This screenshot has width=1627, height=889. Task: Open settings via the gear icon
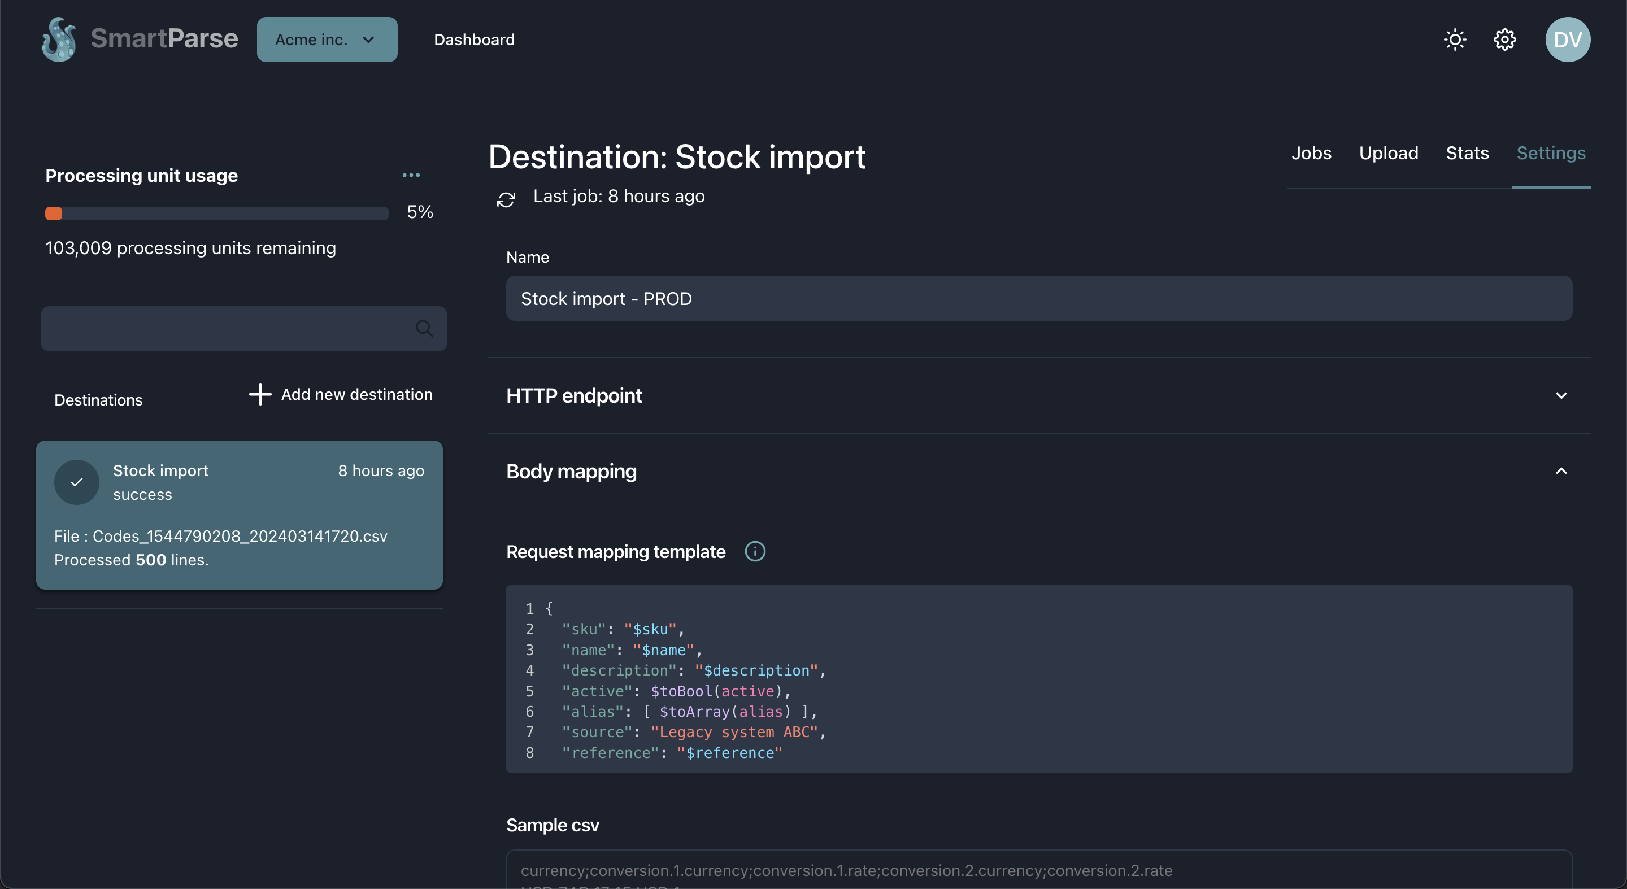pos(1504,40)
